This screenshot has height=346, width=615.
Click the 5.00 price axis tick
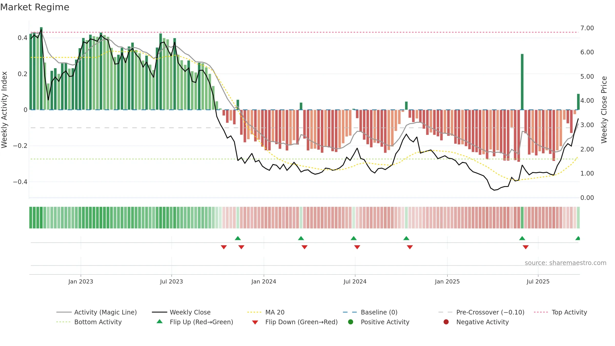[587, 76]
